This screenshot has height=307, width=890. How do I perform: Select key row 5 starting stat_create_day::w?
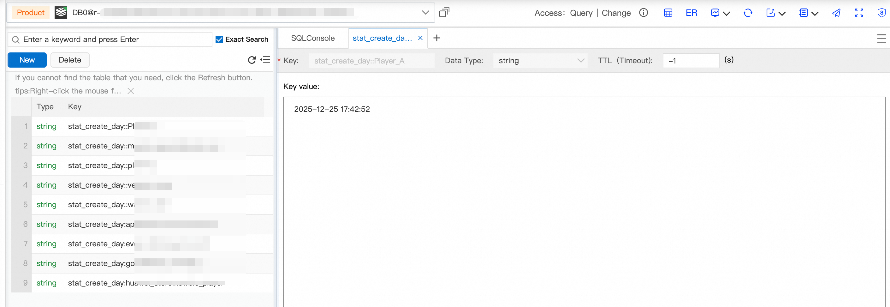pyautogui.click(x=142, y=205)
